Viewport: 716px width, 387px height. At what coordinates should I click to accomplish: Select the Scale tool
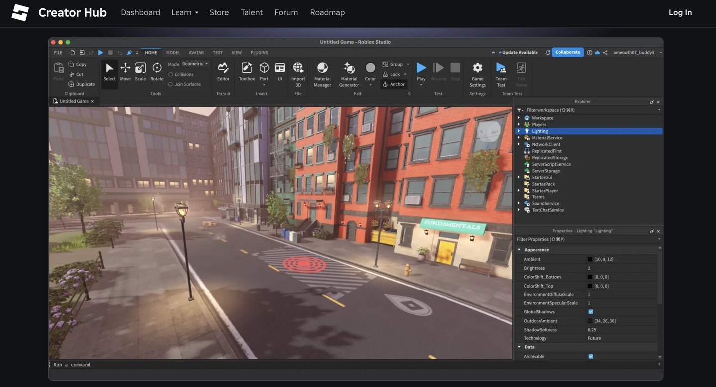141,72
